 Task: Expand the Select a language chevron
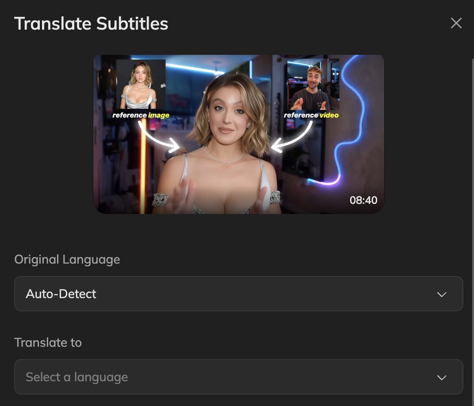tap(441, 378)
